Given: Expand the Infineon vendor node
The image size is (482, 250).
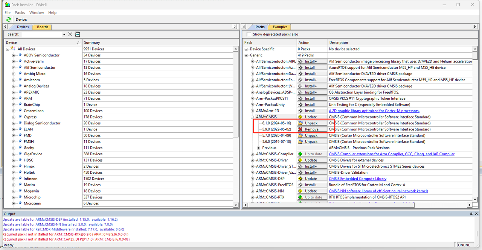Looking at the screenshot, I should click(x=14, y=179).
